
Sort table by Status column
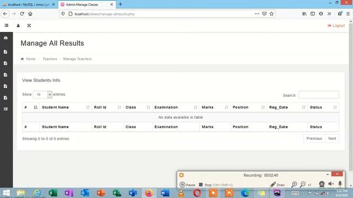click(x=323, y=107)
